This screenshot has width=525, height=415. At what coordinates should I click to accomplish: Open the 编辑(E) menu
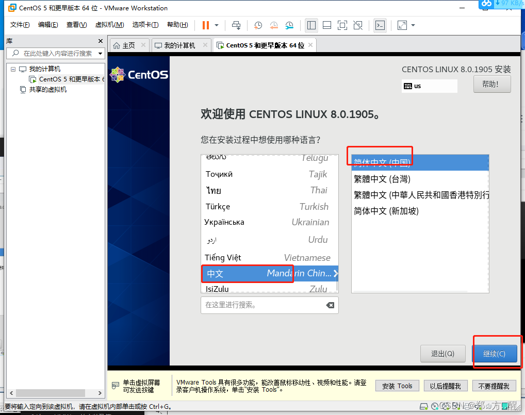tap(48, 25)
